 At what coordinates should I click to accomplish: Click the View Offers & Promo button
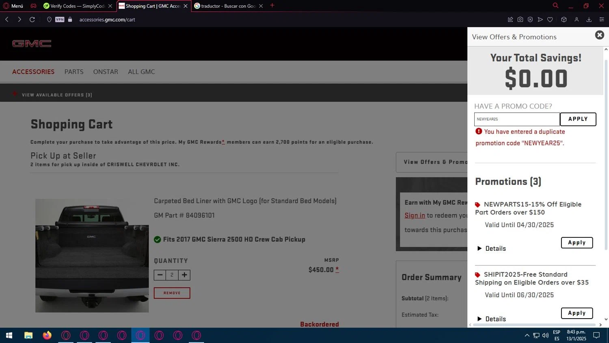(432, 162)
